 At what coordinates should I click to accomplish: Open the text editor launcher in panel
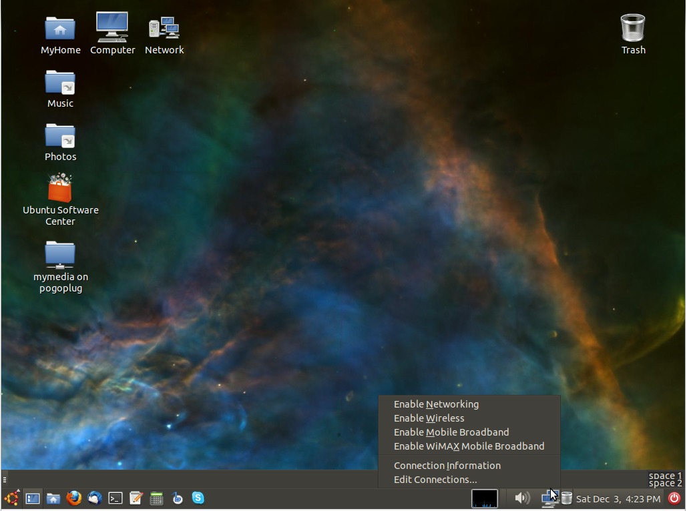click(136, 498)
